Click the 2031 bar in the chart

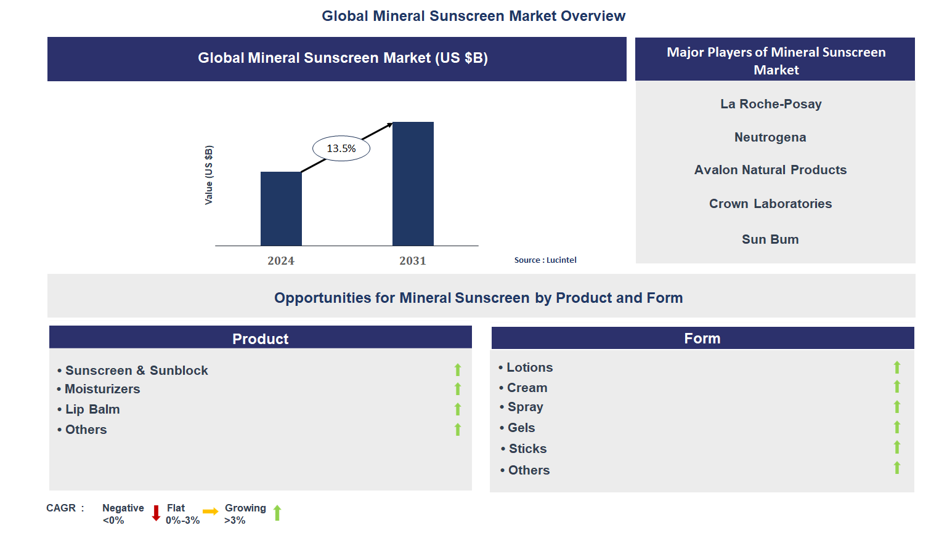click(x=413, y=183)
